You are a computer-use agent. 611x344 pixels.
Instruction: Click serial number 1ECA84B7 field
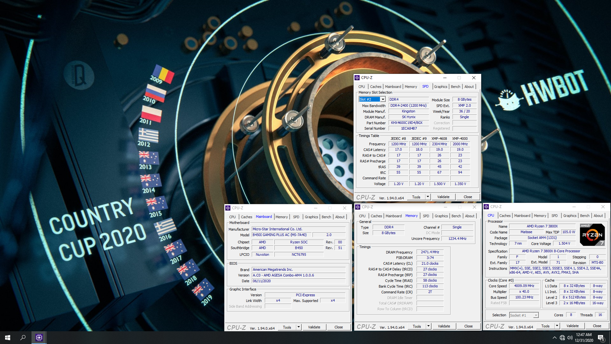(409, 129)
